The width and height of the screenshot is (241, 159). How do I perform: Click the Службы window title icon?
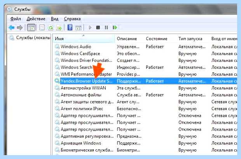click(10, 10)
